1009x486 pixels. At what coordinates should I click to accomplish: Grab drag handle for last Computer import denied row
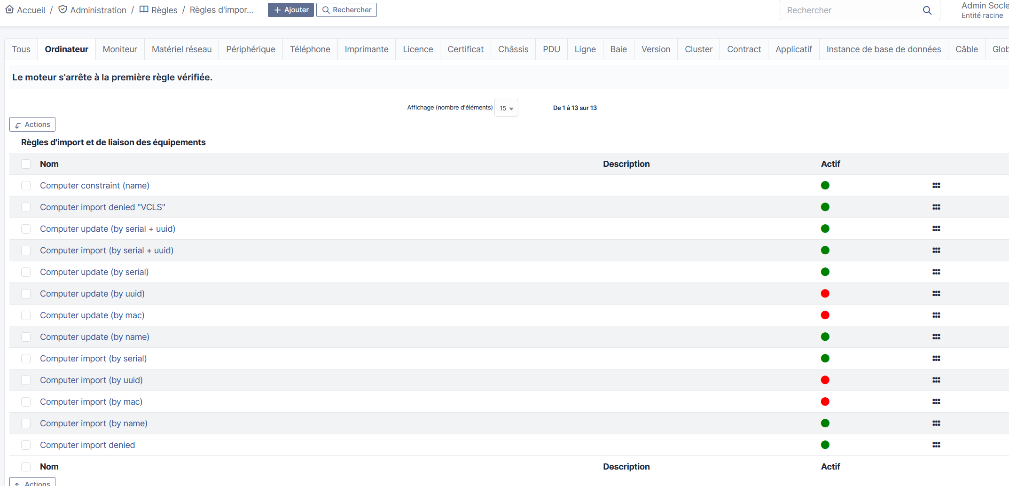[x=936, y=445]
